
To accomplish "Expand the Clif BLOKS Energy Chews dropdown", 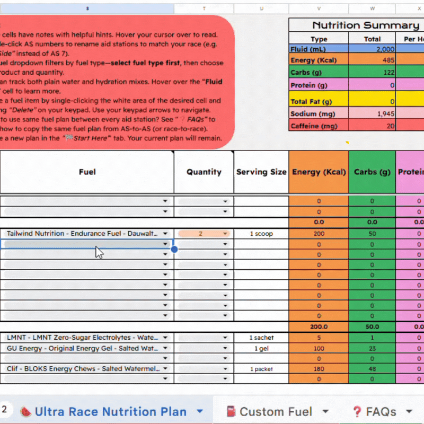I will pos(165,368).
